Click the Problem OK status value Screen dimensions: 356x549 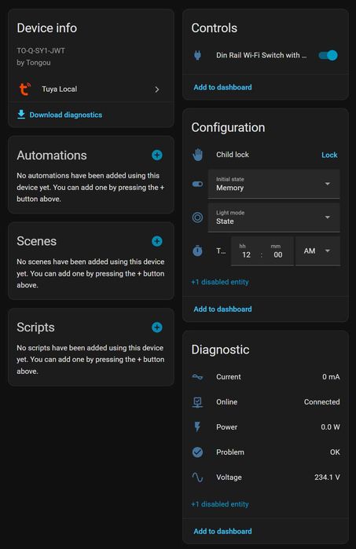[335, 452]
